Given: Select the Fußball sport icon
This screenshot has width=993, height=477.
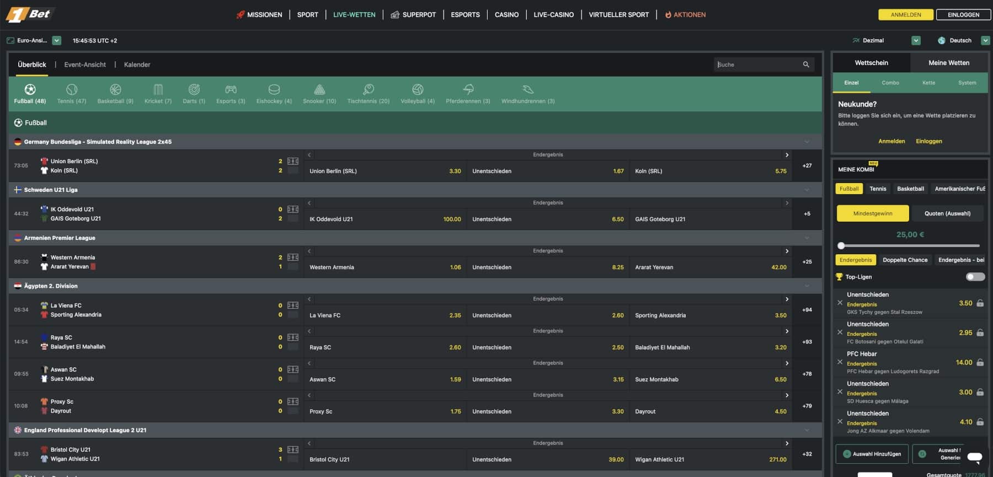Looking at the screenshot, I should point(30,89).
